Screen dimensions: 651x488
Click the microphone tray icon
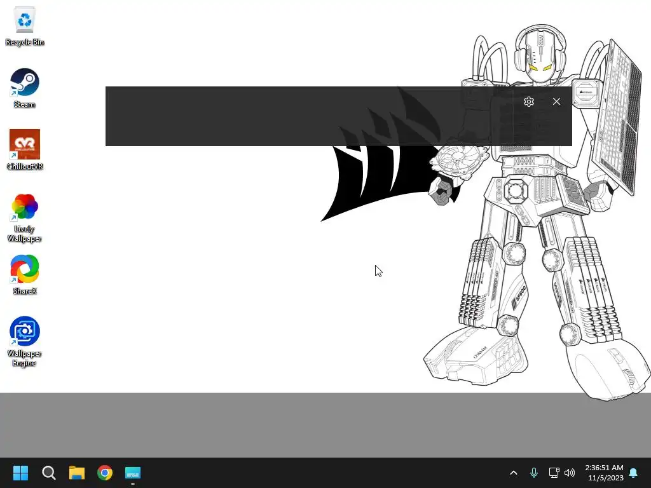point(534,473)
